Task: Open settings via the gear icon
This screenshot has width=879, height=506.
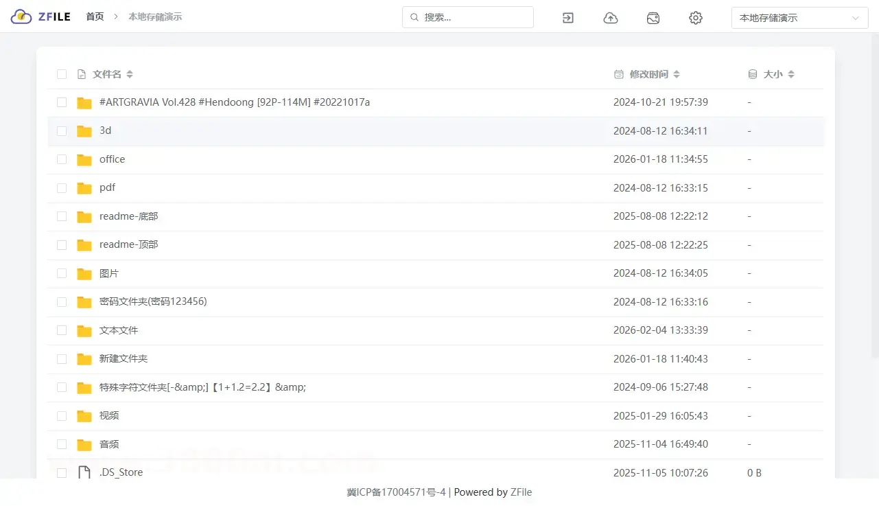Action: tap(695, 18)
